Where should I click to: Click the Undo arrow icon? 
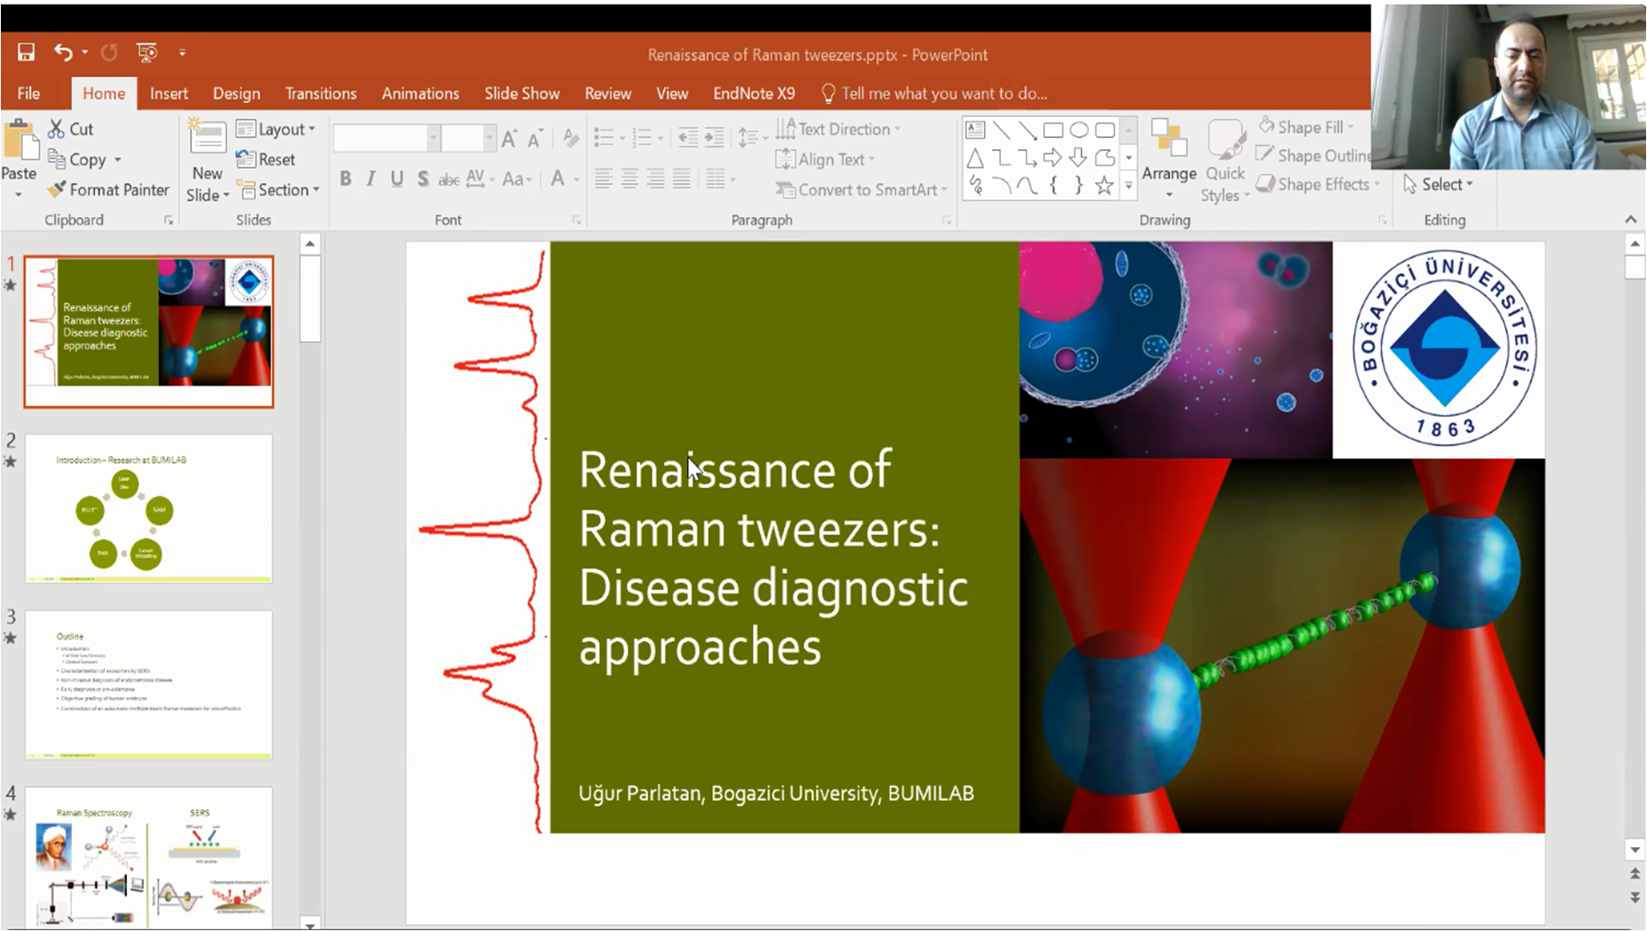pos(63,53)
